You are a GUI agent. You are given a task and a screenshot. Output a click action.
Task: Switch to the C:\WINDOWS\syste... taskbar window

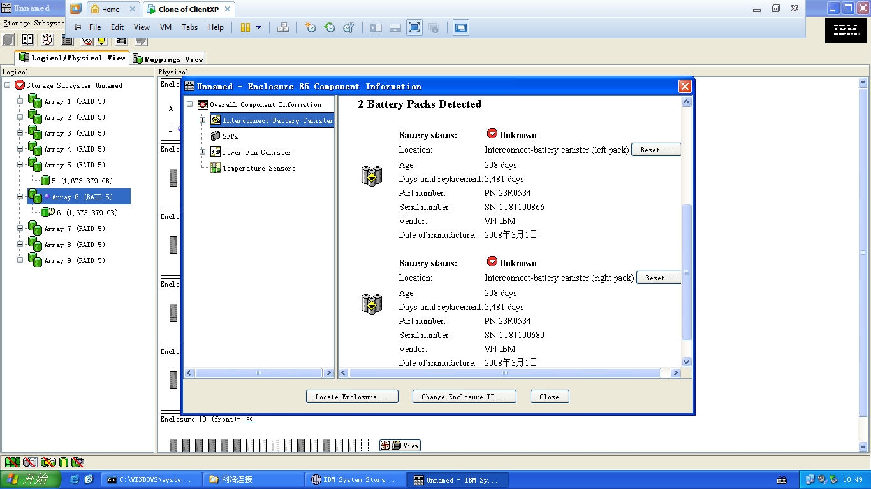coord(151,479)
